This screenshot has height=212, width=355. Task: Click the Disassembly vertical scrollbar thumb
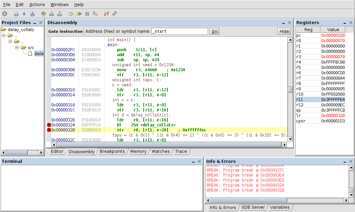coord(290,90)
